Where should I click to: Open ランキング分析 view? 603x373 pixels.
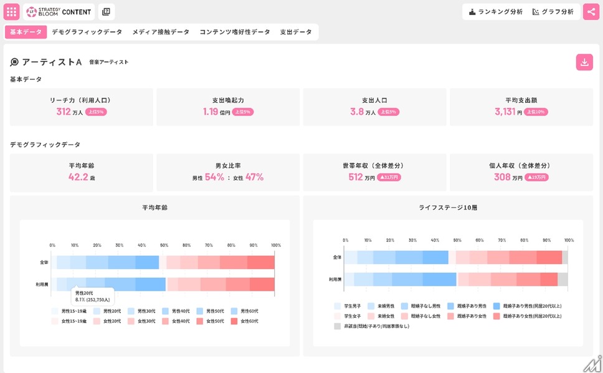pyautogui.click(x=496, y=12)
